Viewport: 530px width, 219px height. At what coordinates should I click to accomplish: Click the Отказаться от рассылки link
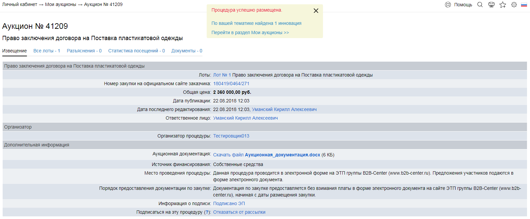pyautogui.click(x=239, y=212)
